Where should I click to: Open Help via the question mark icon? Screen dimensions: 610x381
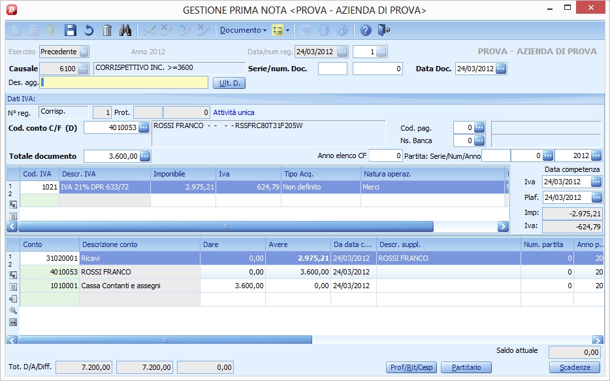click(x=366, y=30)
